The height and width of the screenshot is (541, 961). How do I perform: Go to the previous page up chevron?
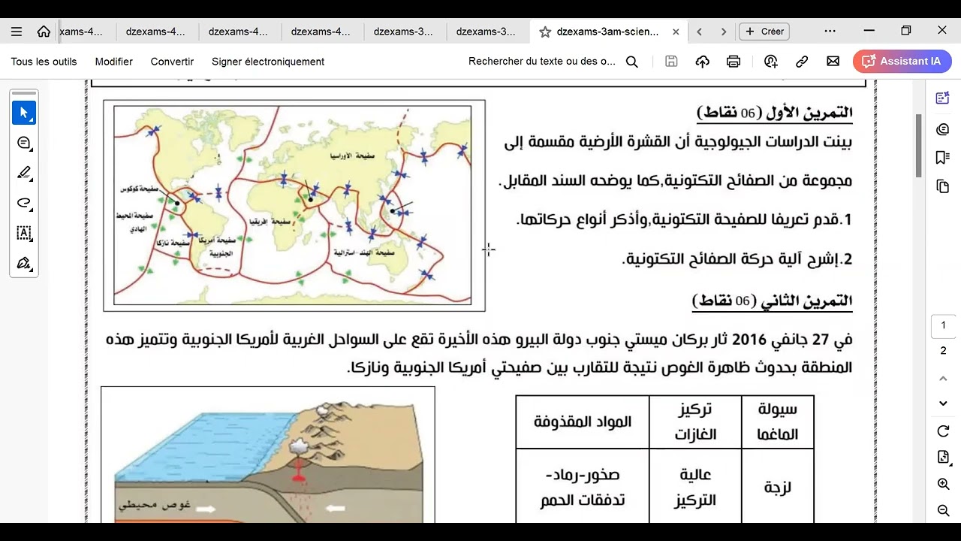pyautogui.click(x=944, y=377)
